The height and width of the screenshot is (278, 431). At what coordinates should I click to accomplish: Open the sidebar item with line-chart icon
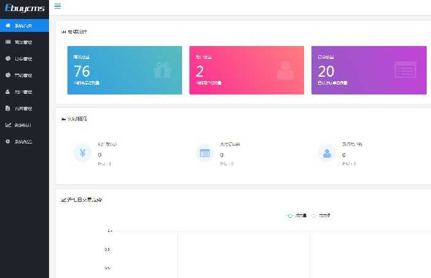point(25,125)
